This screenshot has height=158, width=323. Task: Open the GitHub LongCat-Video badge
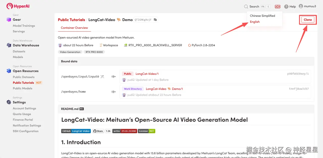[x=76, y=131]
